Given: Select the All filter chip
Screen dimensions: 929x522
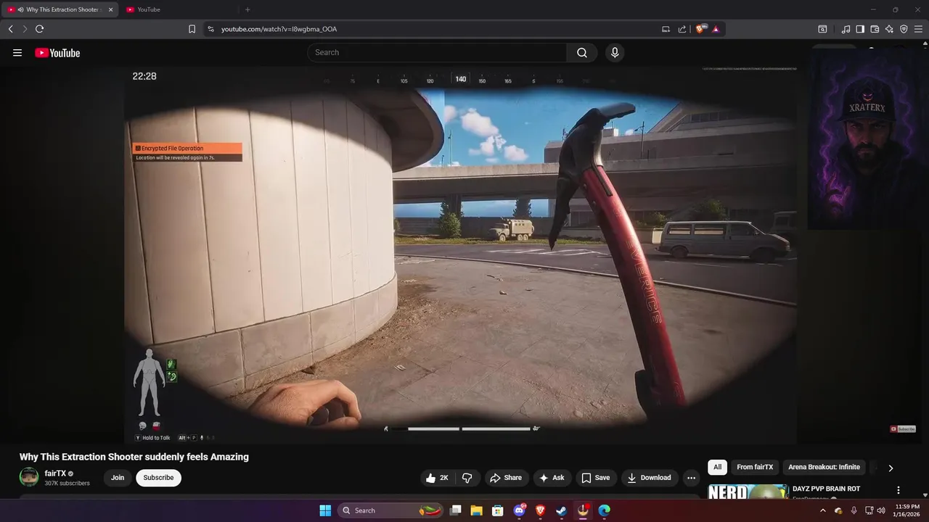Looking at the screenshot, I should pos(717,467).
